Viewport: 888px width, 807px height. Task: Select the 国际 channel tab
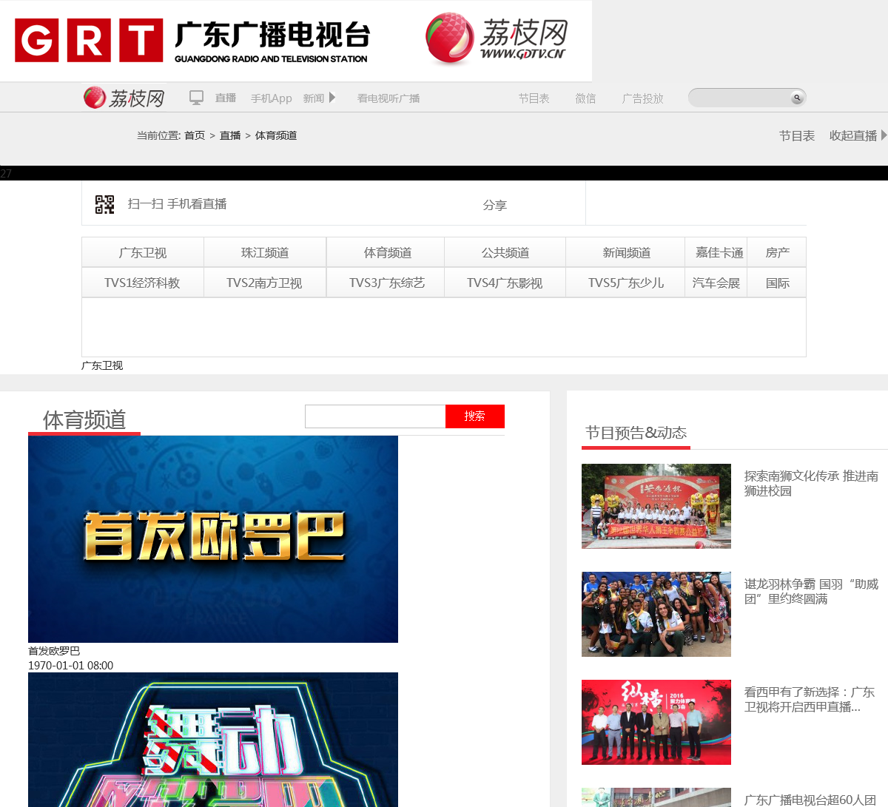[777, 283]
